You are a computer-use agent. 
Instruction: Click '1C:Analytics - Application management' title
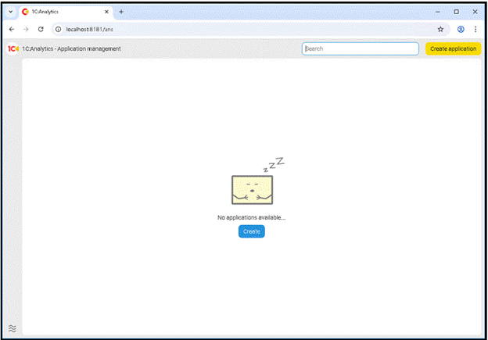coord(71,48)
